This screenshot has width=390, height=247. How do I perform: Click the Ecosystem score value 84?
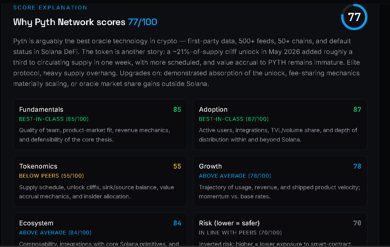(177, 223)
